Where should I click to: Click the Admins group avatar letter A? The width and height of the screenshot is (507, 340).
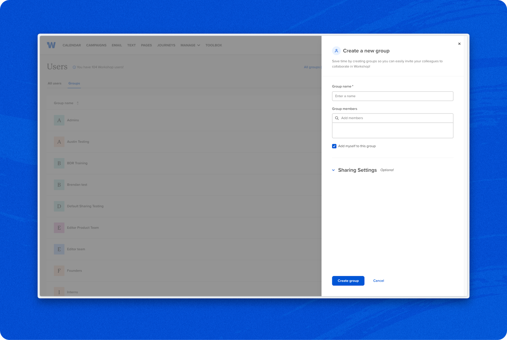pos(59,120)
